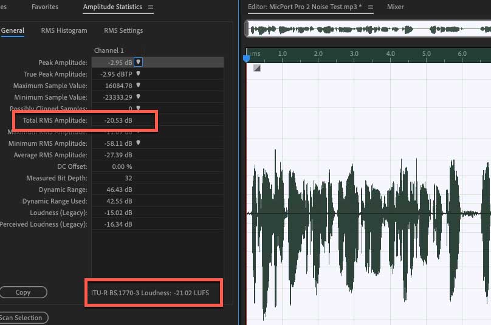491x325 pixels.
Task: Select the Peak Amplitude -2.95 dB value
Action: click(x=120, y=63)
